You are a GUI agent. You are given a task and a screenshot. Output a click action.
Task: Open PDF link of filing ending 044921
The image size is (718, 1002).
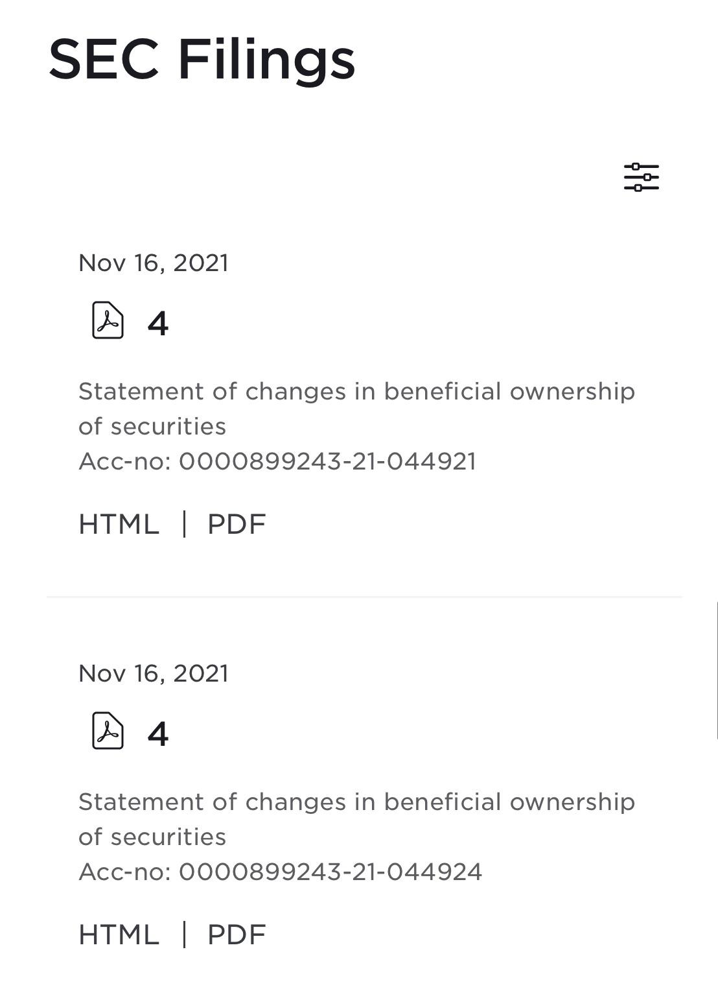[237, 524]
